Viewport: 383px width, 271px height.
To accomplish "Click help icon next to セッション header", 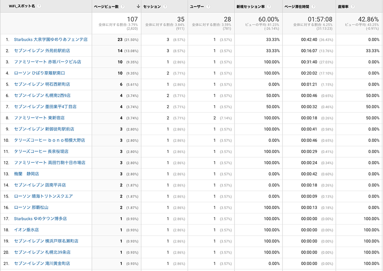I will pyautogui.click(x=165, y=6).
